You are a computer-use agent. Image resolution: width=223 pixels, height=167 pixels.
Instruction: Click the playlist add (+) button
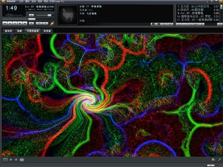point(179,24)
